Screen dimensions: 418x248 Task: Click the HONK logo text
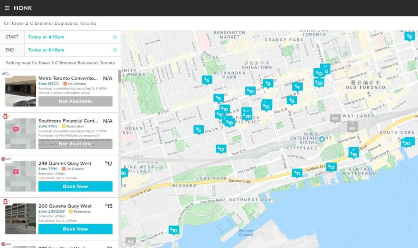(x=23, y=8)
